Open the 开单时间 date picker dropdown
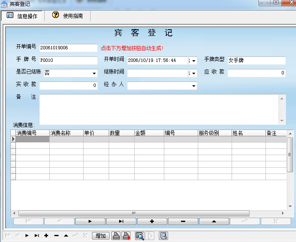Viewport: 296px width, 242px height. pos(193,61)
